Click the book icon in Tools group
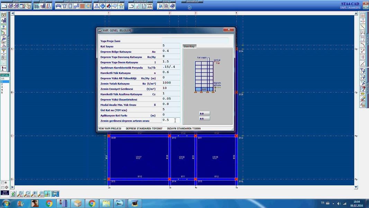 172,6
